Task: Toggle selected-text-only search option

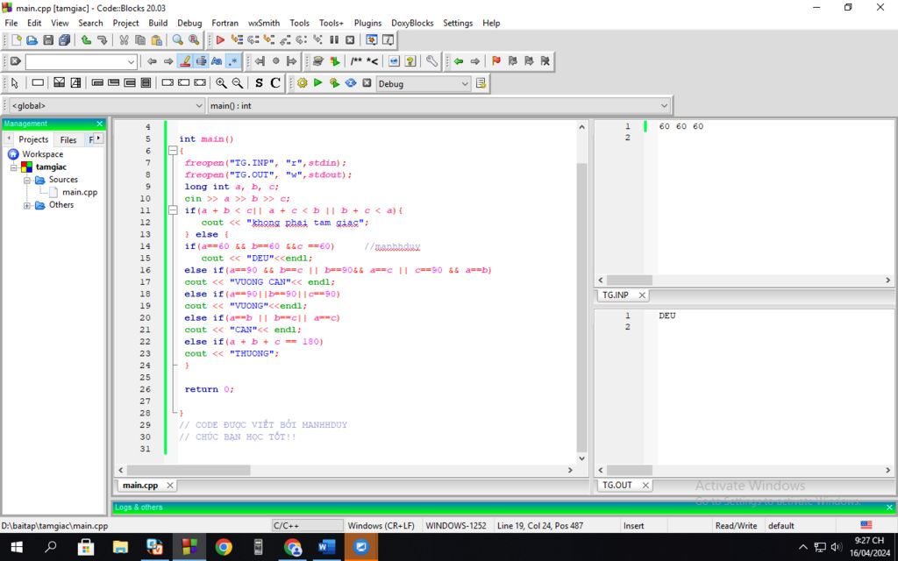Action: (x=201, y=61)
